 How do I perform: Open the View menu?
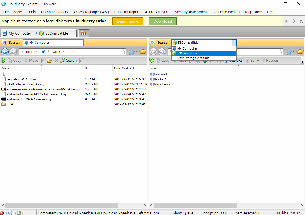coord(18,12)
